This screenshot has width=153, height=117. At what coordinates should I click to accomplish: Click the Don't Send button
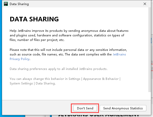click(x=85, y=108)
